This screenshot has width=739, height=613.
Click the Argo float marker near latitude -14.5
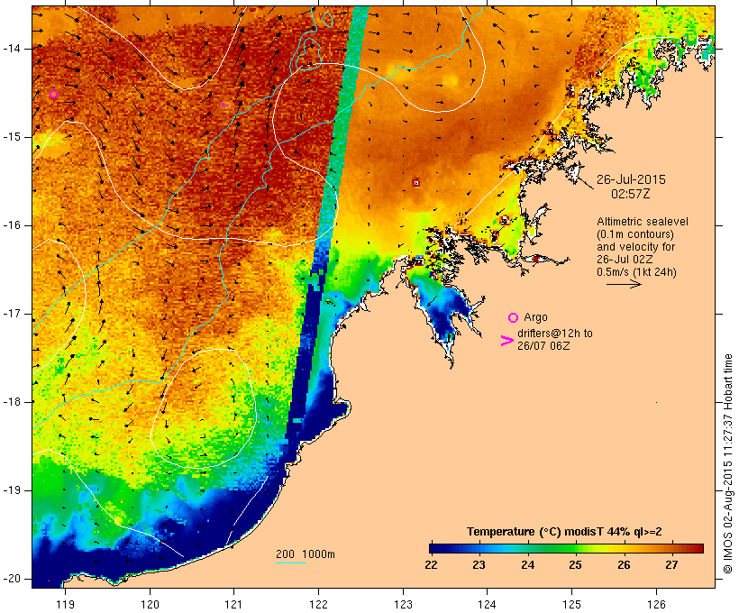54,95
